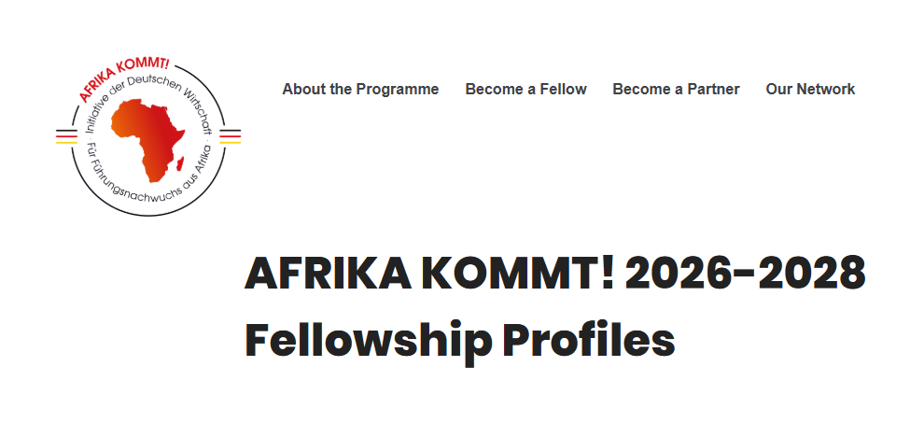Click the word 'Partner' in the navigation
The height and width of the screenshot is (437, 910).
pos(713,90)
